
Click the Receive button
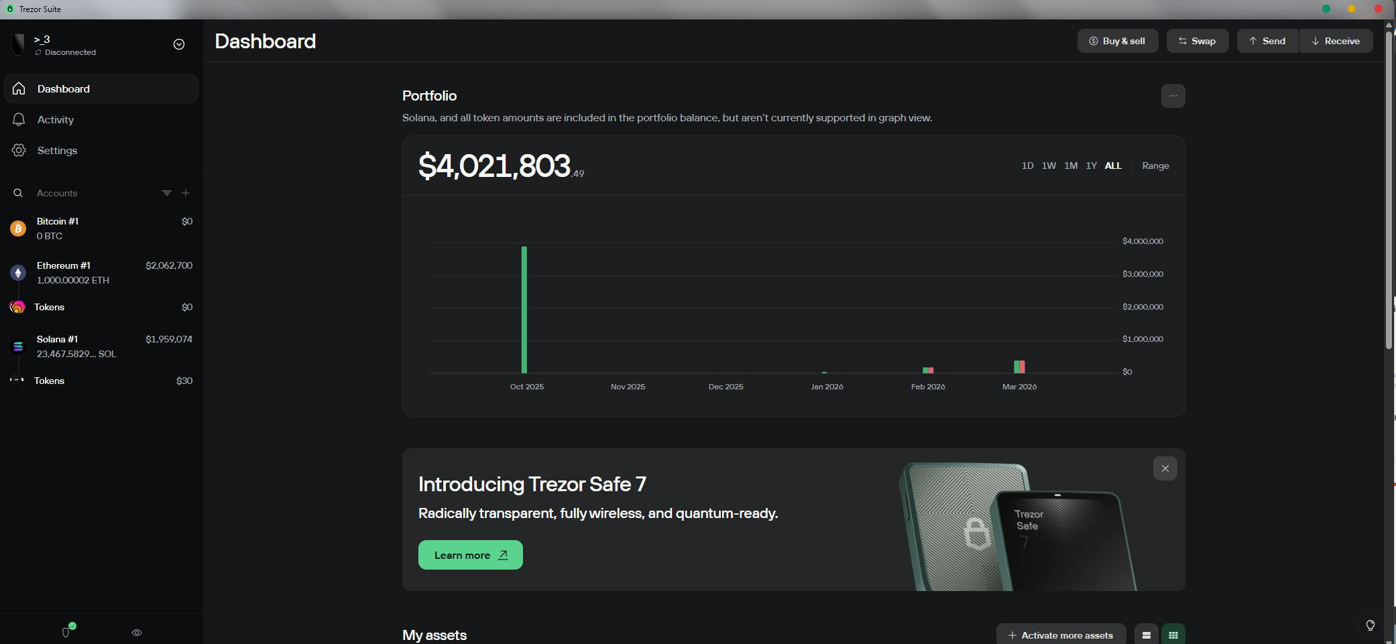tap(1336, 41)
